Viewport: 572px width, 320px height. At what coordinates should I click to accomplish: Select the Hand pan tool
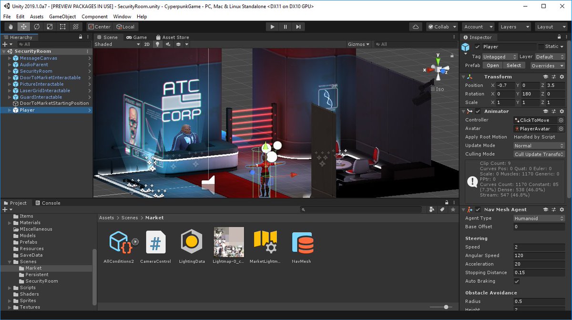pos(10,27)
